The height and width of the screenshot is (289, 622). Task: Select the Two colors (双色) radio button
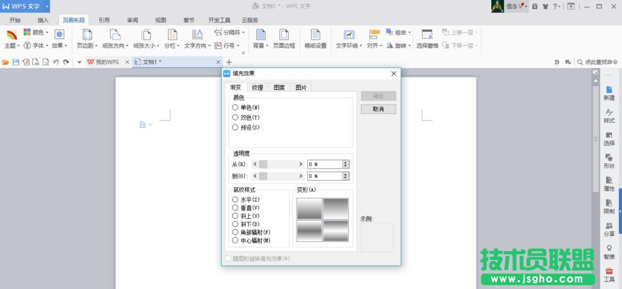click(235, 117)
